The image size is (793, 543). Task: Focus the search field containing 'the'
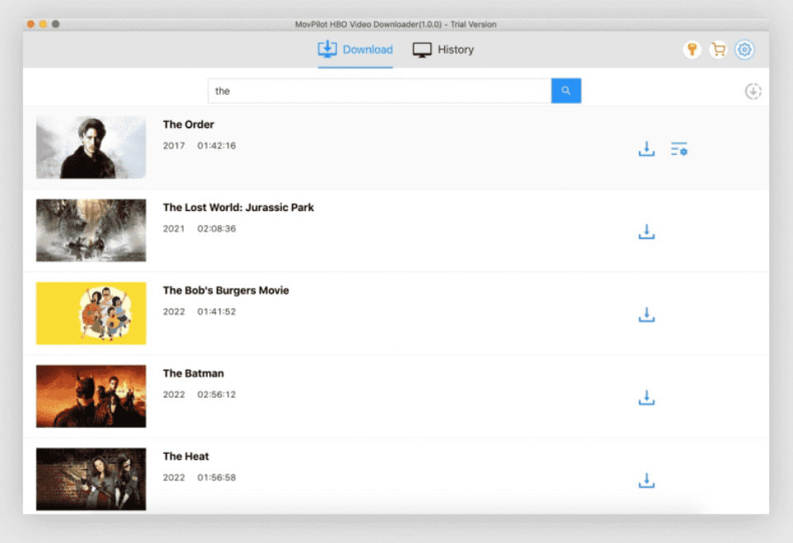(x=379, y=91)
